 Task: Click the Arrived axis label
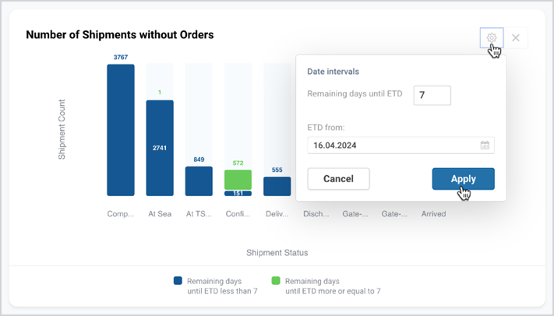(433, 213)
